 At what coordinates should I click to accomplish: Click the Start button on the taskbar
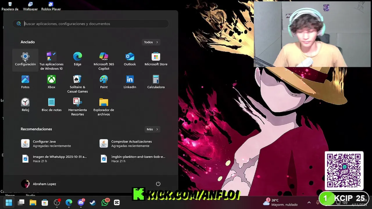point(9,203)
